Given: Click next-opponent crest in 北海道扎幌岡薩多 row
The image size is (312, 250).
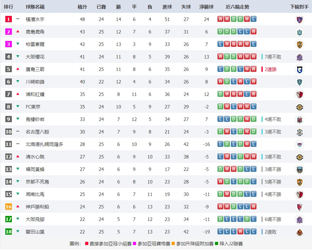Looking at the screenshot, I should [300, 144].
